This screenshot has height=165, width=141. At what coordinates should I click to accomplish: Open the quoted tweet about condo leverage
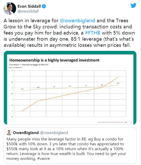pyautogui.click(x=70, y=146)
